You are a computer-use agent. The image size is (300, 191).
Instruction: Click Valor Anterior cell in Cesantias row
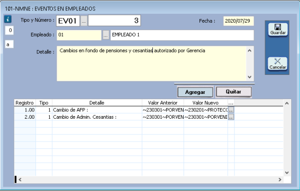coord(163,117)
